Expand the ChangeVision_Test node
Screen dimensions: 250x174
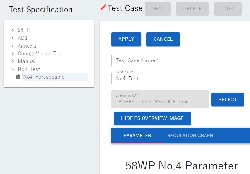pyautogui.click(x=13, y=54)
